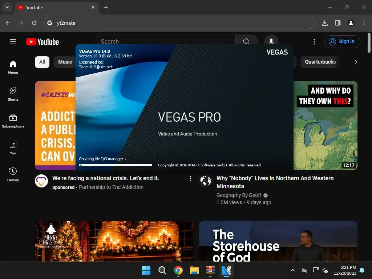Click the VEGAS Pro taskbar icon
The image size is (372, 279).
[x=226, y=270]
